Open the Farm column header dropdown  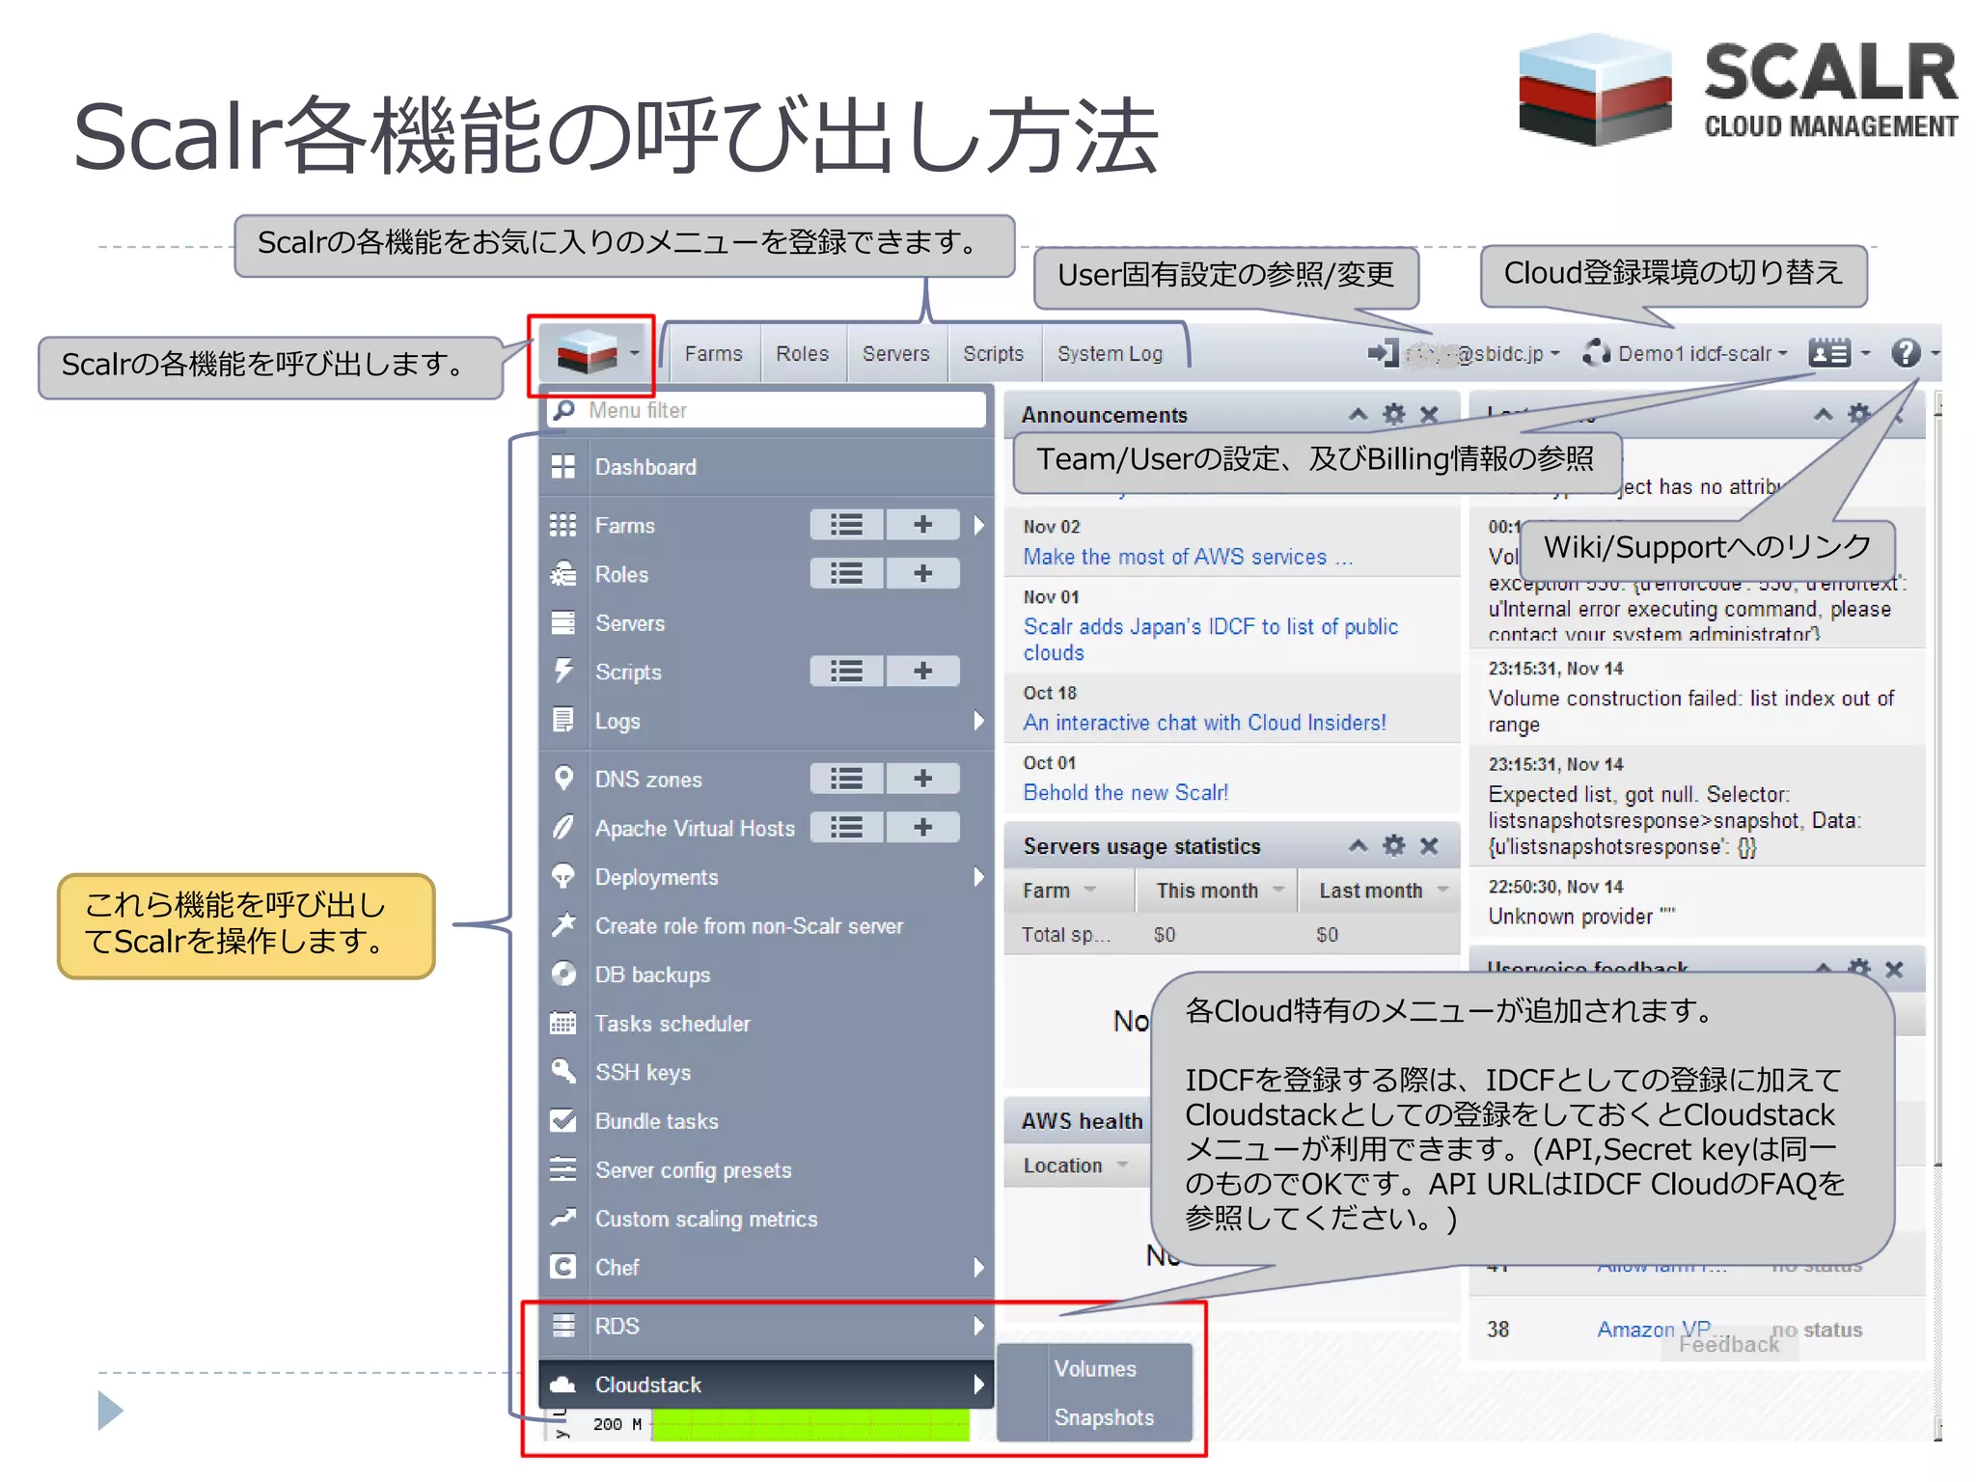tap(1090, 890)
